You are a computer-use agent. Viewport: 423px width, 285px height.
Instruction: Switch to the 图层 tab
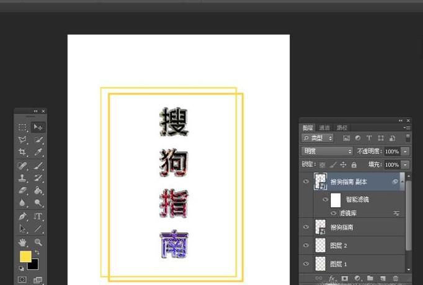click(308, 128)
